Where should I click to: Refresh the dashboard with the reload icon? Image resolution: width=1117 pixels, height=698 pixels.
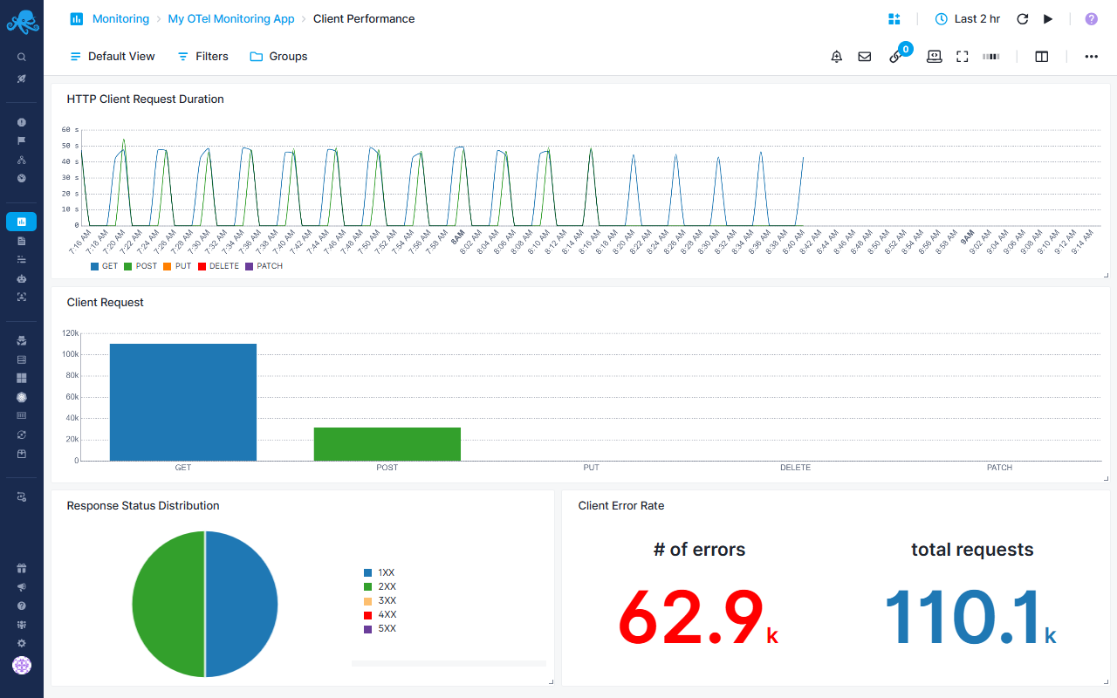pyautogui.click(x=1022, y=18)
